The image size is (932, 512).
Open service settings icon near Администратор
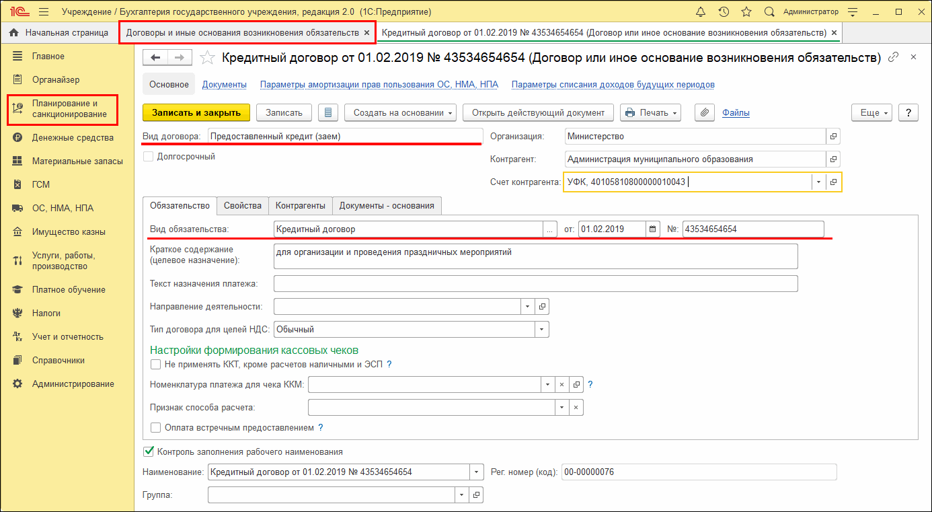[853, 12]
